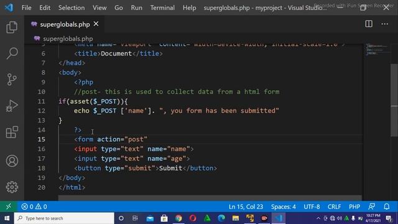
Task: Click the //post- comment line
Action: coord(177,91)
